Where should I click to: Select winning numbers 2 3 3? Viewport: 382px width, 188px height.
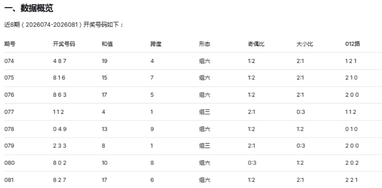[x=59, y=146]
